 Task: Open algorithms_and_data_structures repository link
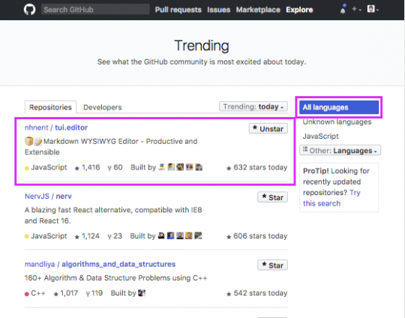(118, 264)
